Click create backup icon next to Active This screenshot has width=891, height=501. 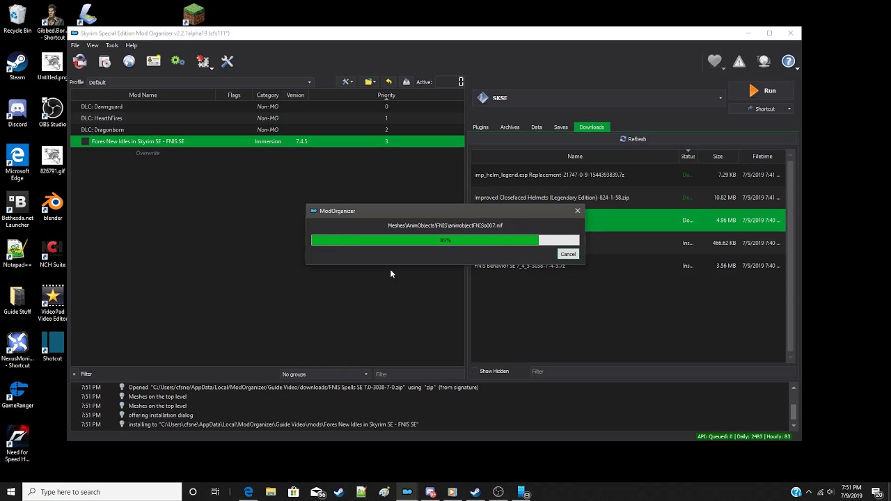(x=407, y=81)
